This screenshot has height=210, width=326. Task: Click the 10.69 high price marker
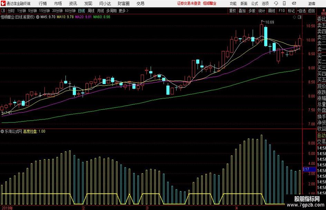[270, 22]
